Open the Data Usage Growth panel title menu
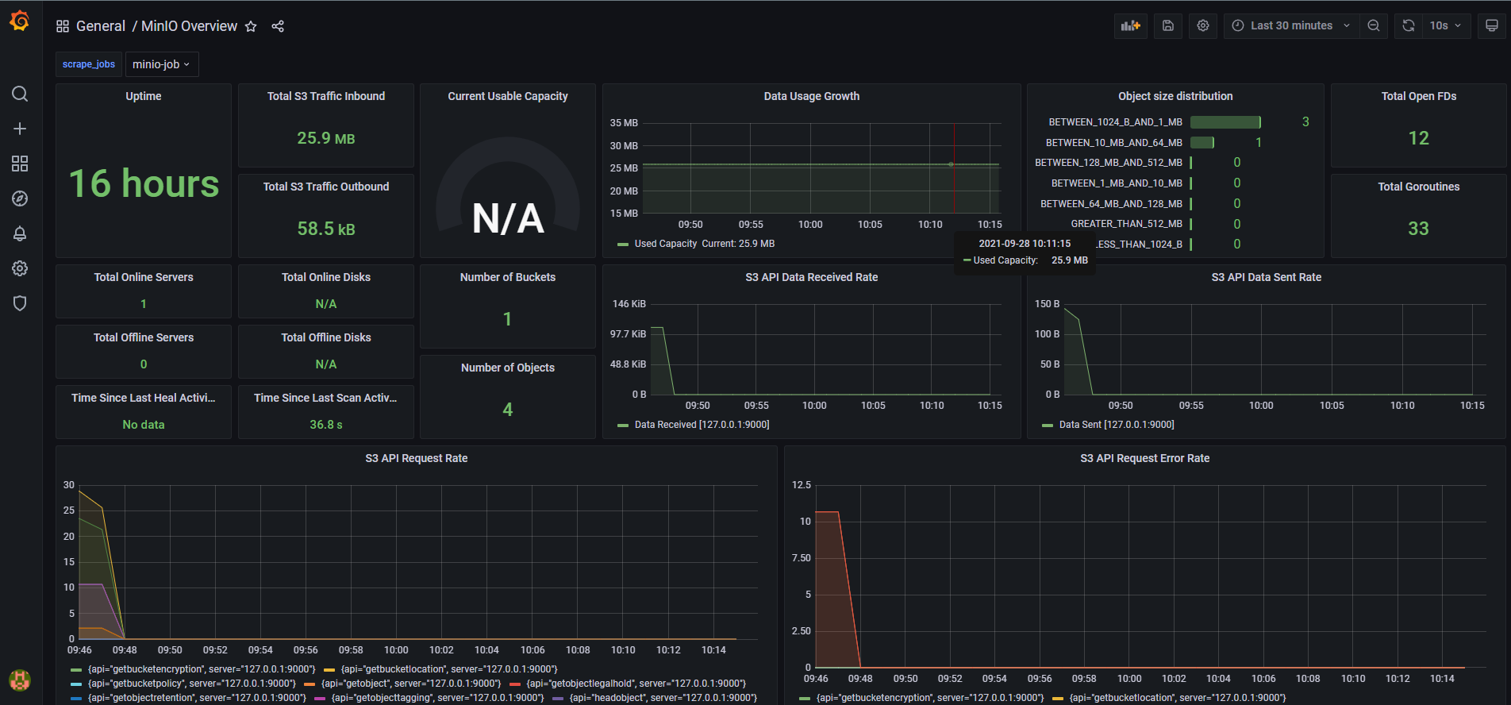The image size is (1511, 705). pos(811,96)
